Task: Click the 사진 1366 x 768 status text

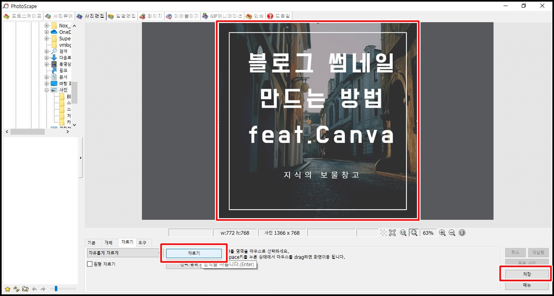Action: tap(282, 233)
